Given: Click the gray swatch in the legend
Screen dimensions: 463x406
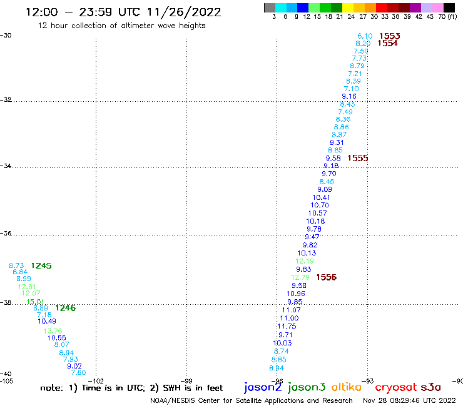Looking at the screenshot, I should click(x=270, y=7).
